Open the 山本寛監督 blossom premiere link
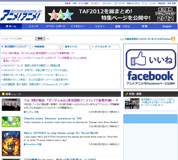The width and height of the screenshot is (178, 160). pyautogui.click(x=36, y=84)
